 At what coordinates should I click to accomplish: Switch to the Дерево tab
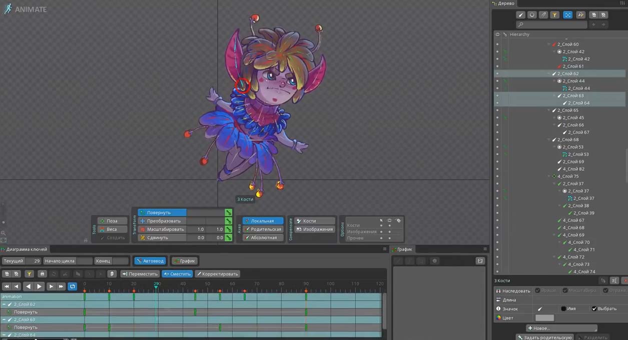point(503,3)
